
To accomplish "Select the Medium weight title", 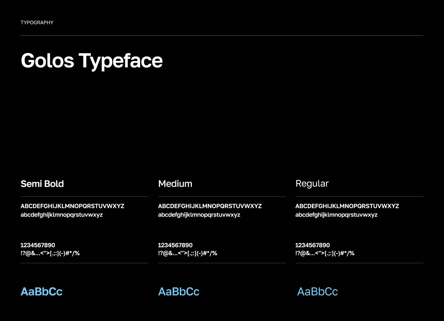I will pyautogui.click(x=175, y=184).
